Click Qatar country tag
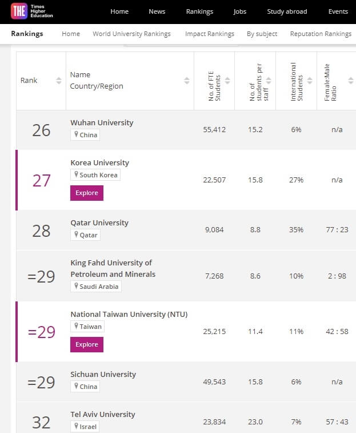This screenshot has height=433, width=356. pyautogui.click(x=85, y=235)
